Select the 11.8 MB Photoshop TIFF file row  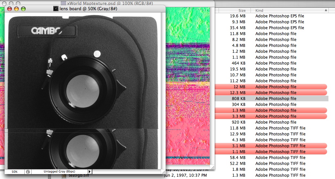coord(272,128)
